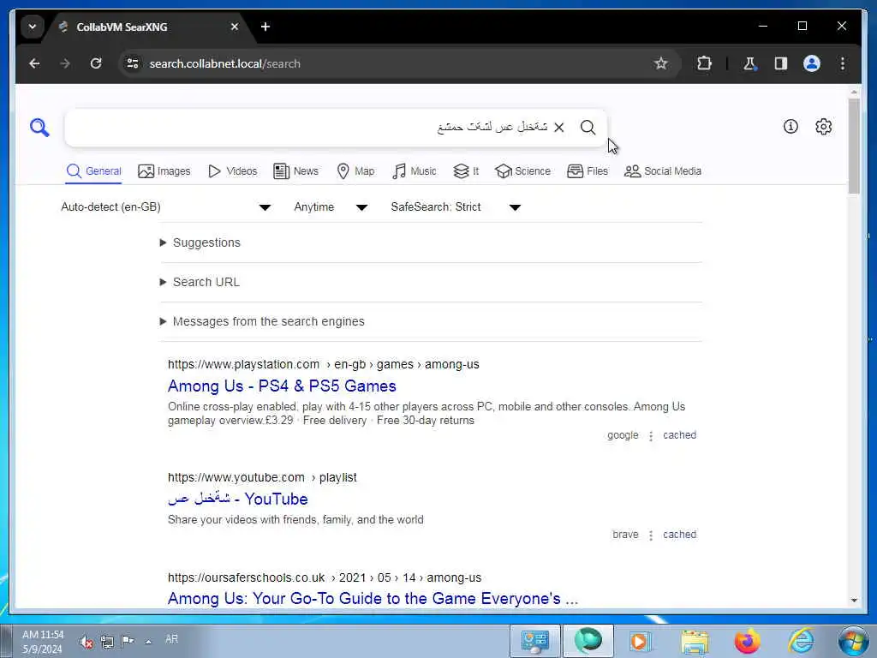Switch to the Science tab
877x658 pixels.
pyautogui.click(x=523, y=171)
